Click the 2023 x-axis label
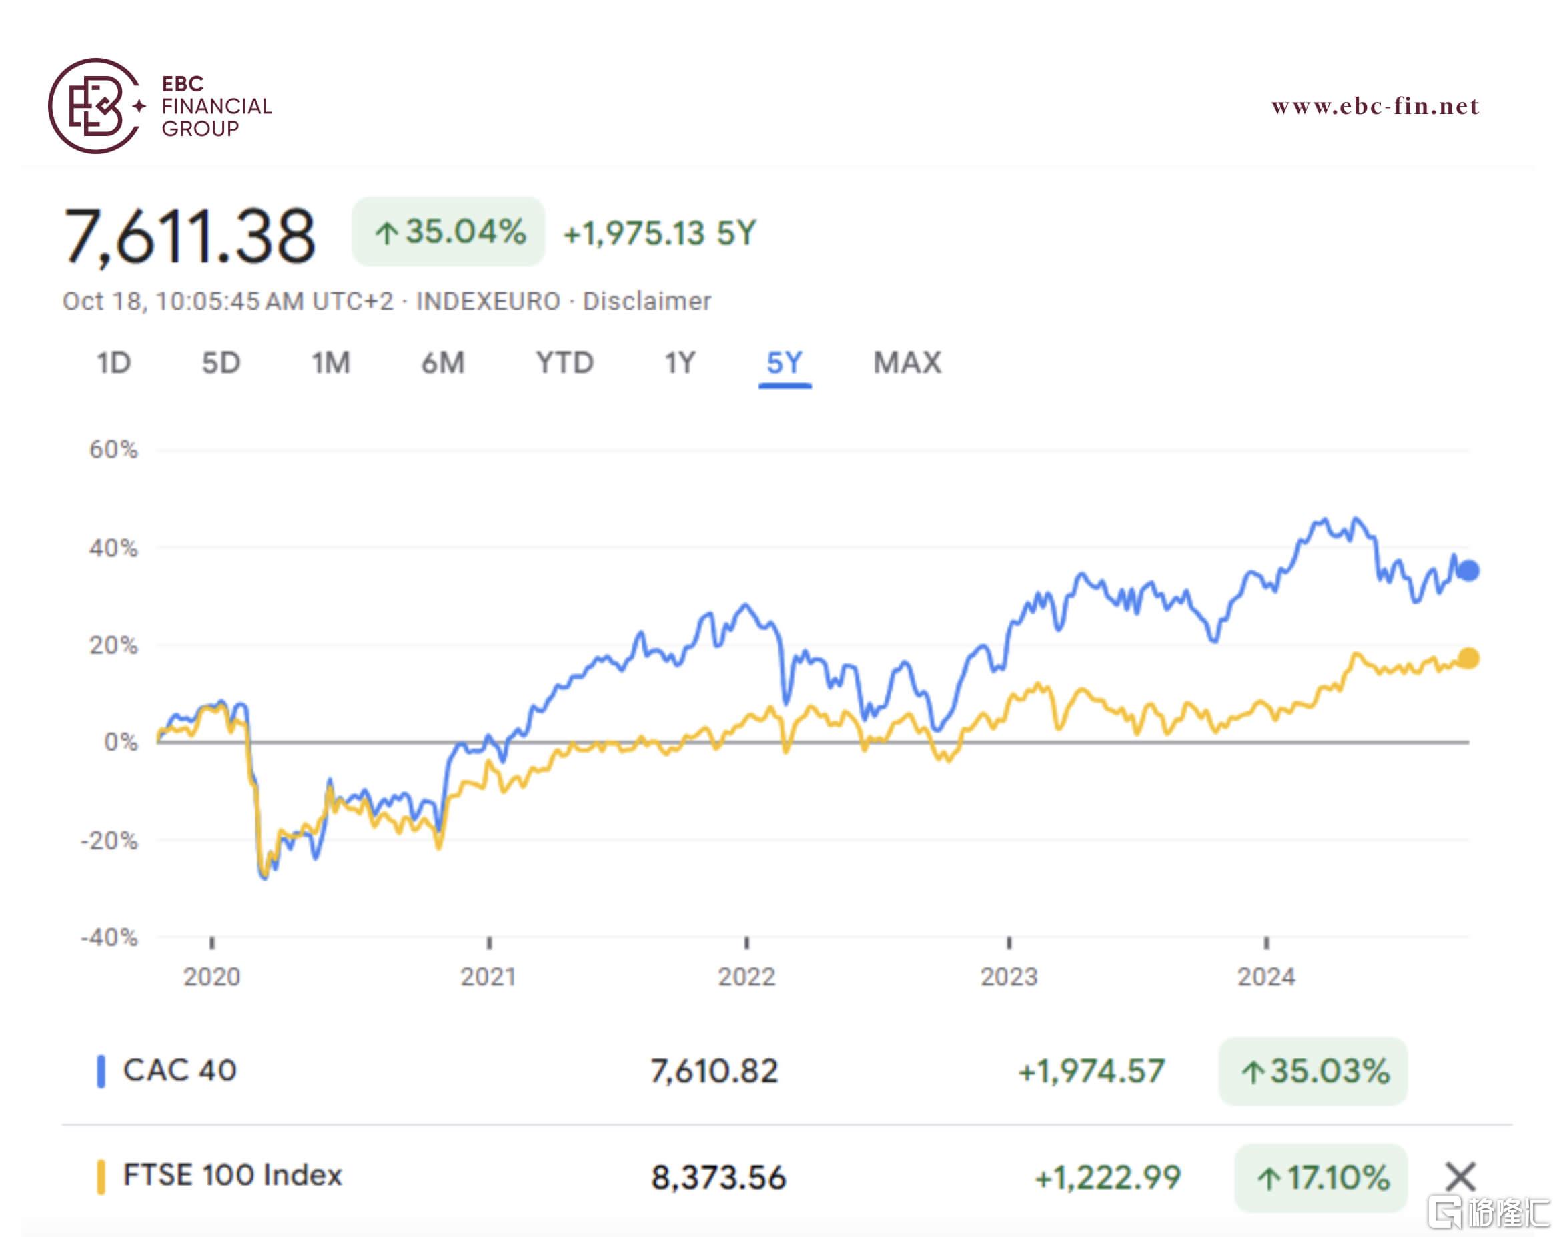1557x1237 pixels. coord(1008,977)
